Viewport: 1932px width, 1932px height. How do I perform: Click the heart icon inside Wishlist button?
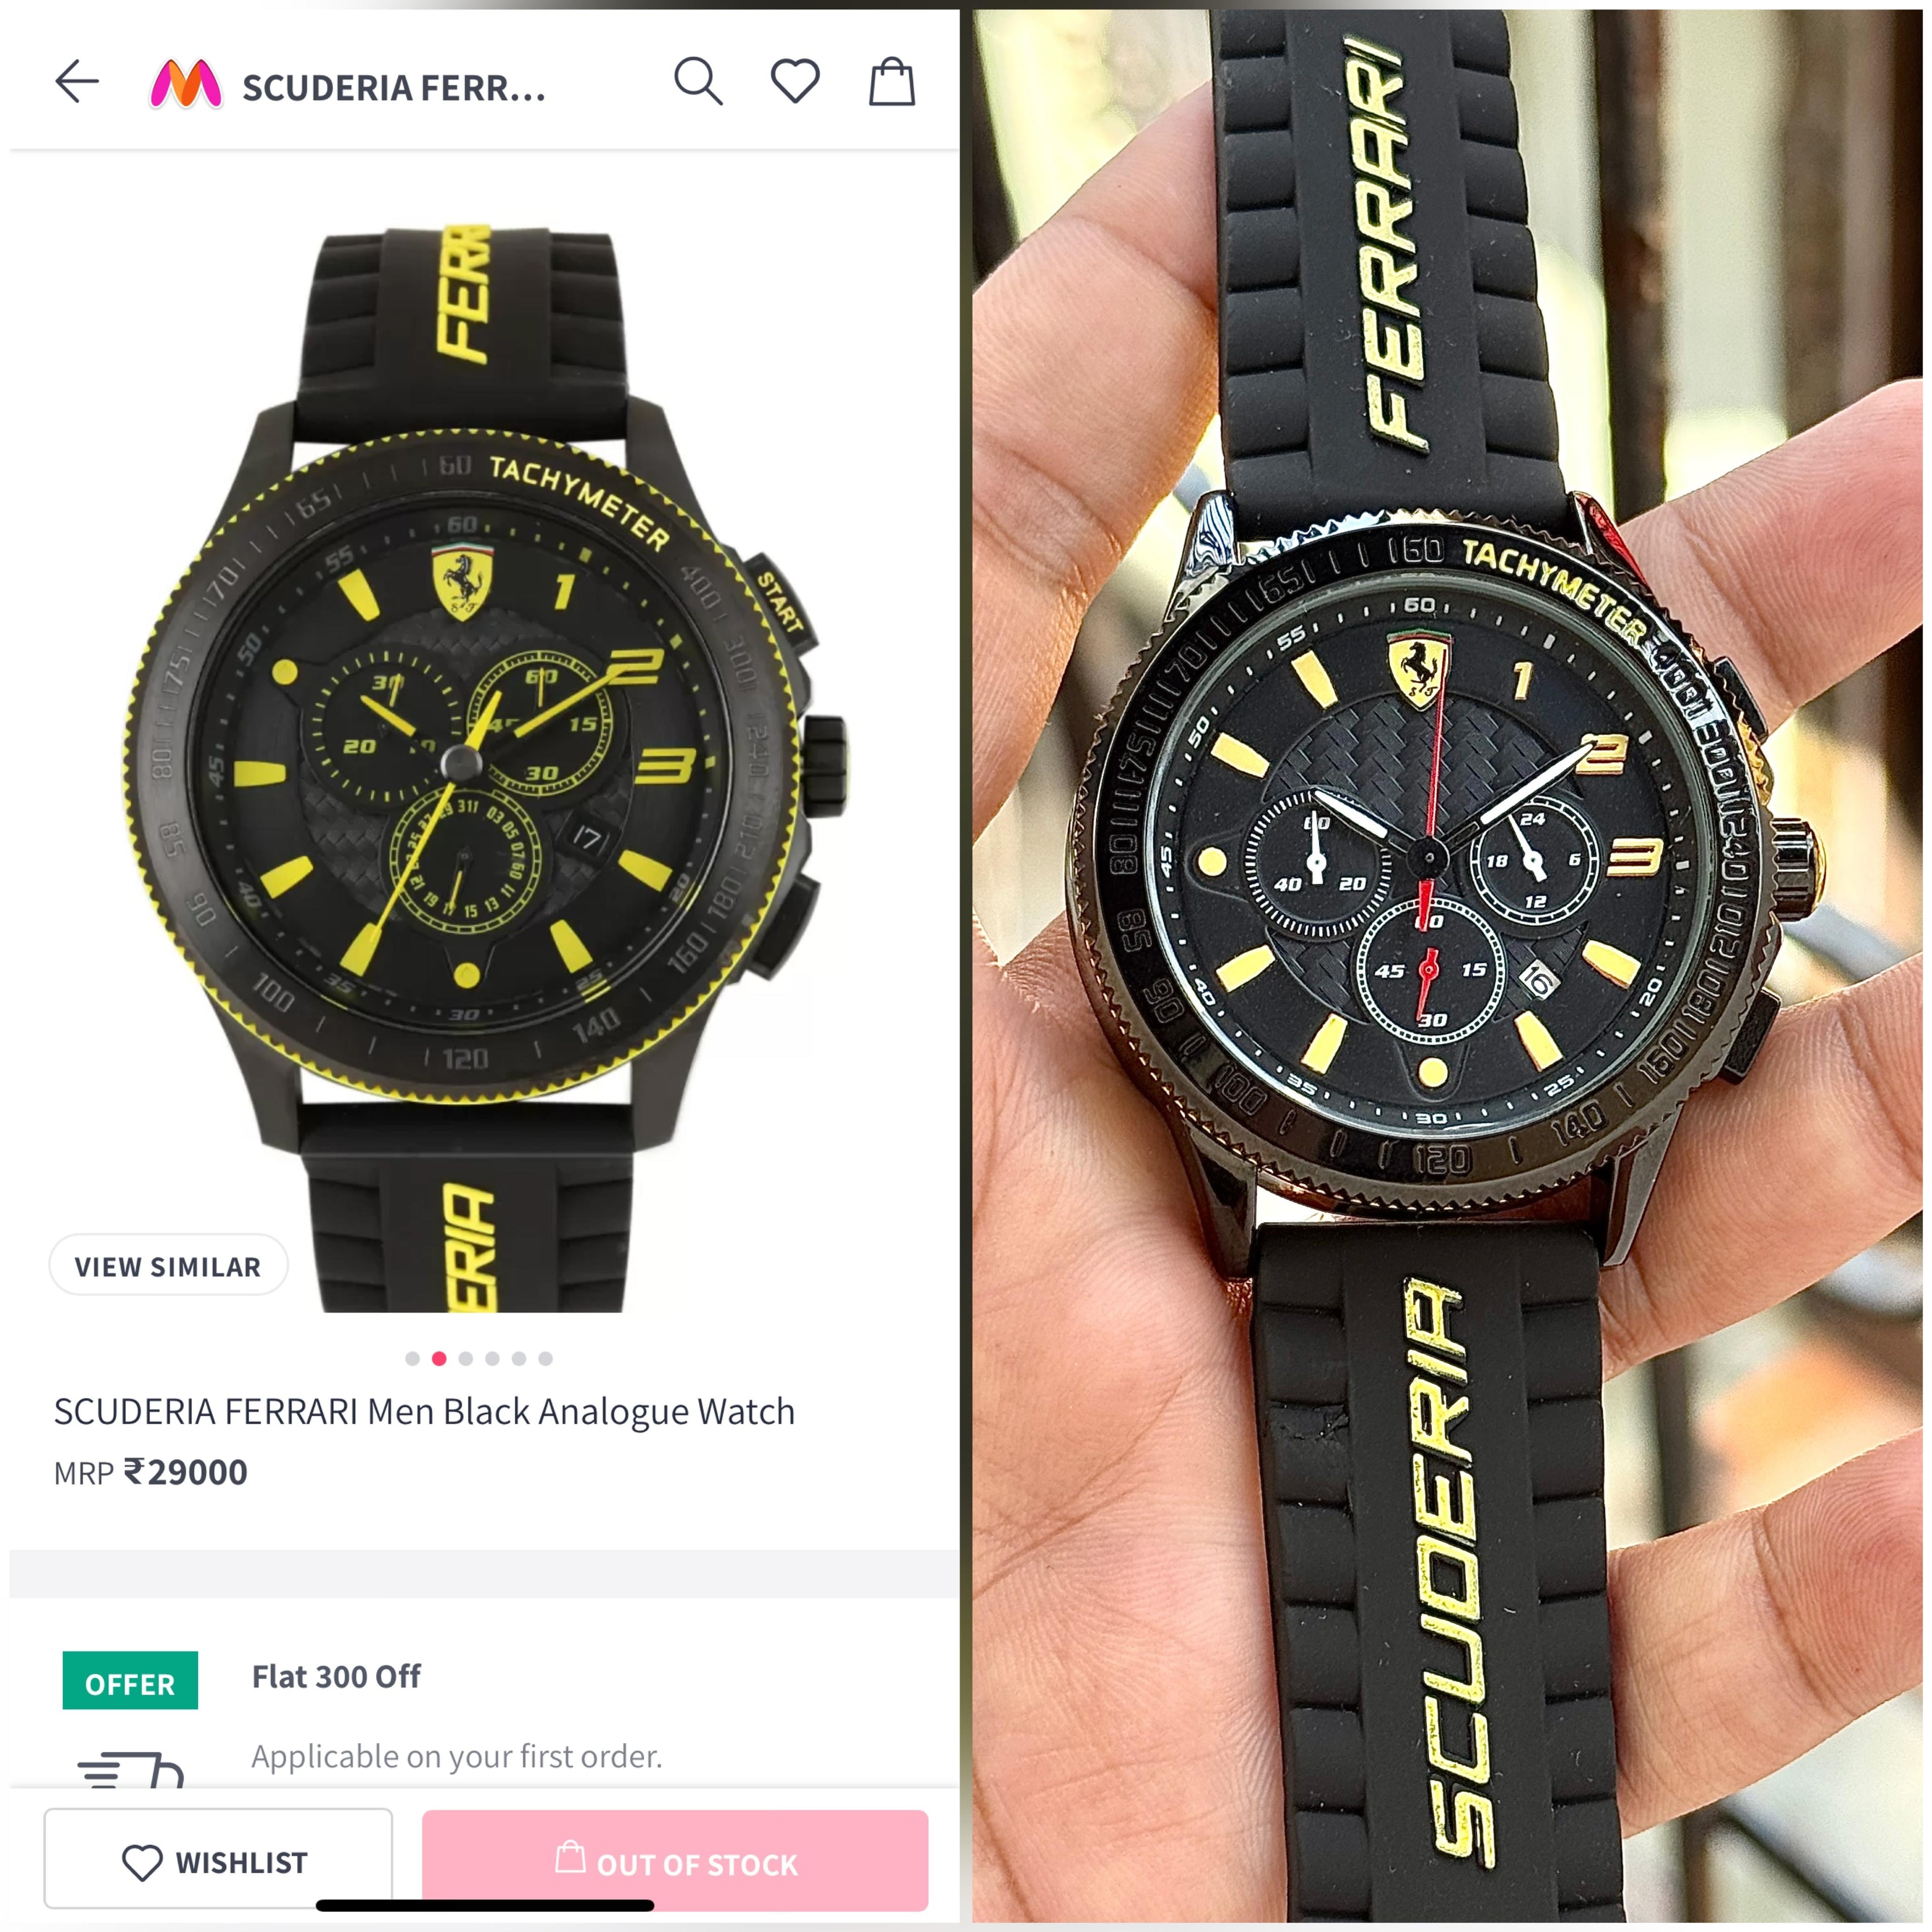(x=142, y=1862)
